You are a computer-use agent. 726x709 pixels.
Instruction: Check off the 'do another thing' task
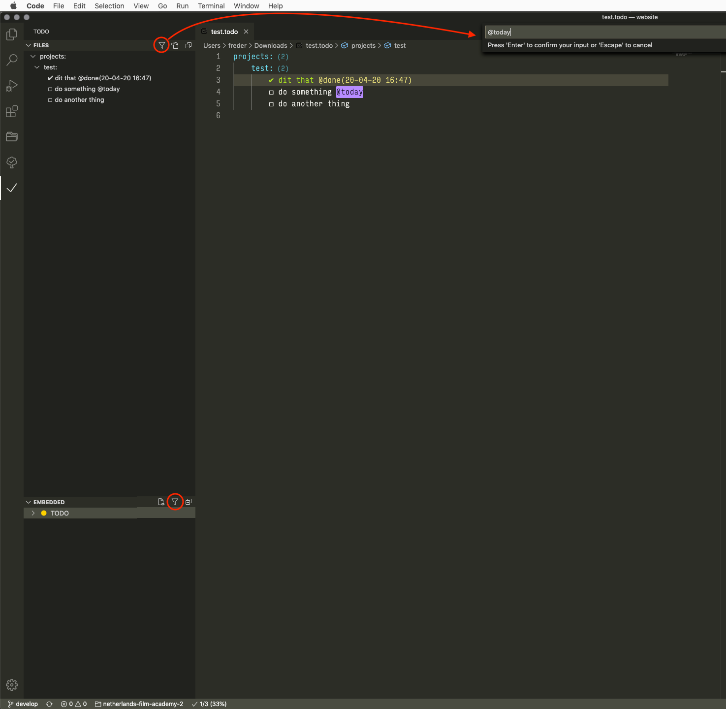click(x=51, y=99)
